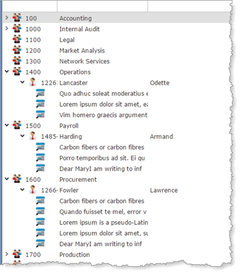
Task: Collapse the Lancaster employee node
Action: (x=23, y=82)
